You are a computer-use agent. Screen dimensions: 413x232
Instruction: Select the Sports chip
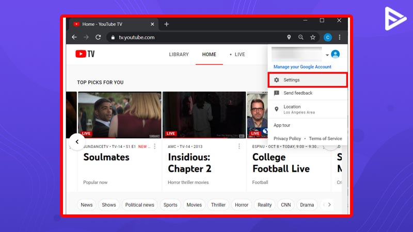pos(170,205)
